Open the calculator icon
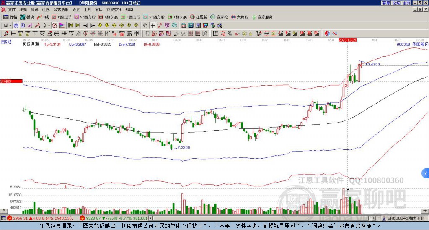This screenshot has height=230, width=429. coord(191,26)
